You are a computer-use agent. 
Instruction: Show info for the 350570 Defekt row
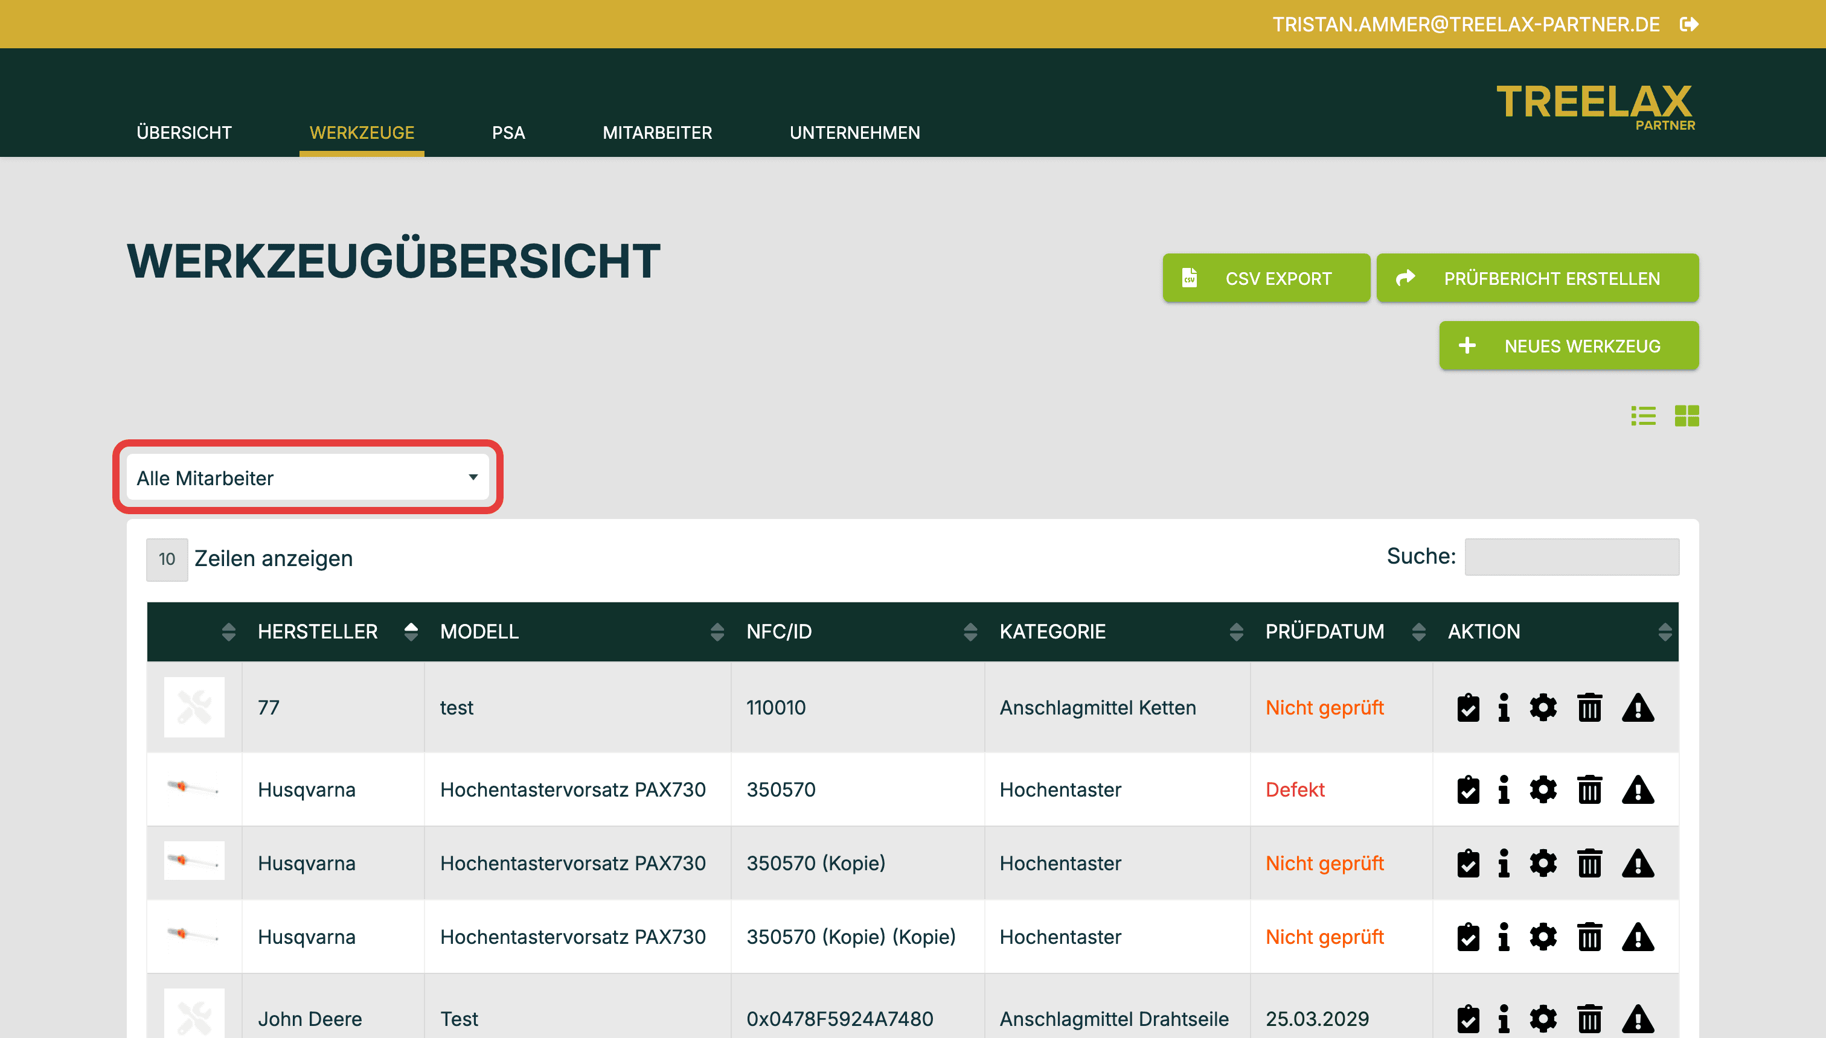point(1504,790)
